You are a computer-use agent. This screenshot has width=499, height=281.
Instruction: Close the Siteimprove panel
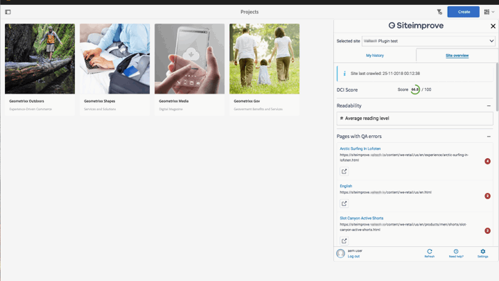click(x=493, y=26)
